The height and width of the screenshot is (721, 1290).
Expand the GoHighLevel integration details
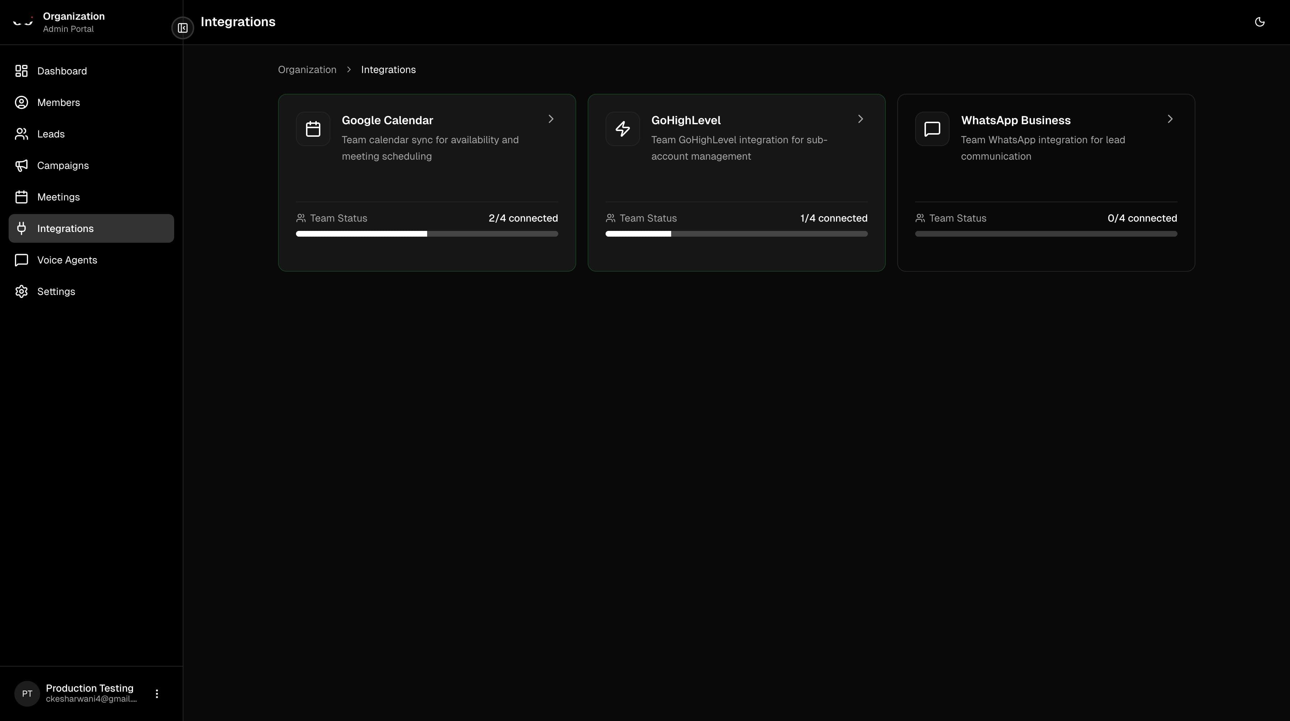click(860, 118)
